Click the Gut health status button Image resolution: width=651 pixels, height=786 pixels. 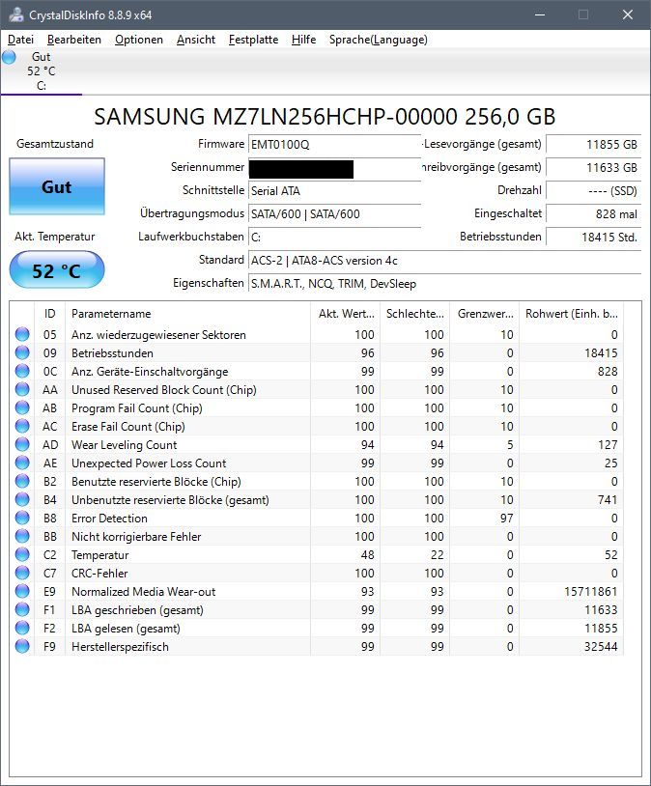[x=57, y=186]
